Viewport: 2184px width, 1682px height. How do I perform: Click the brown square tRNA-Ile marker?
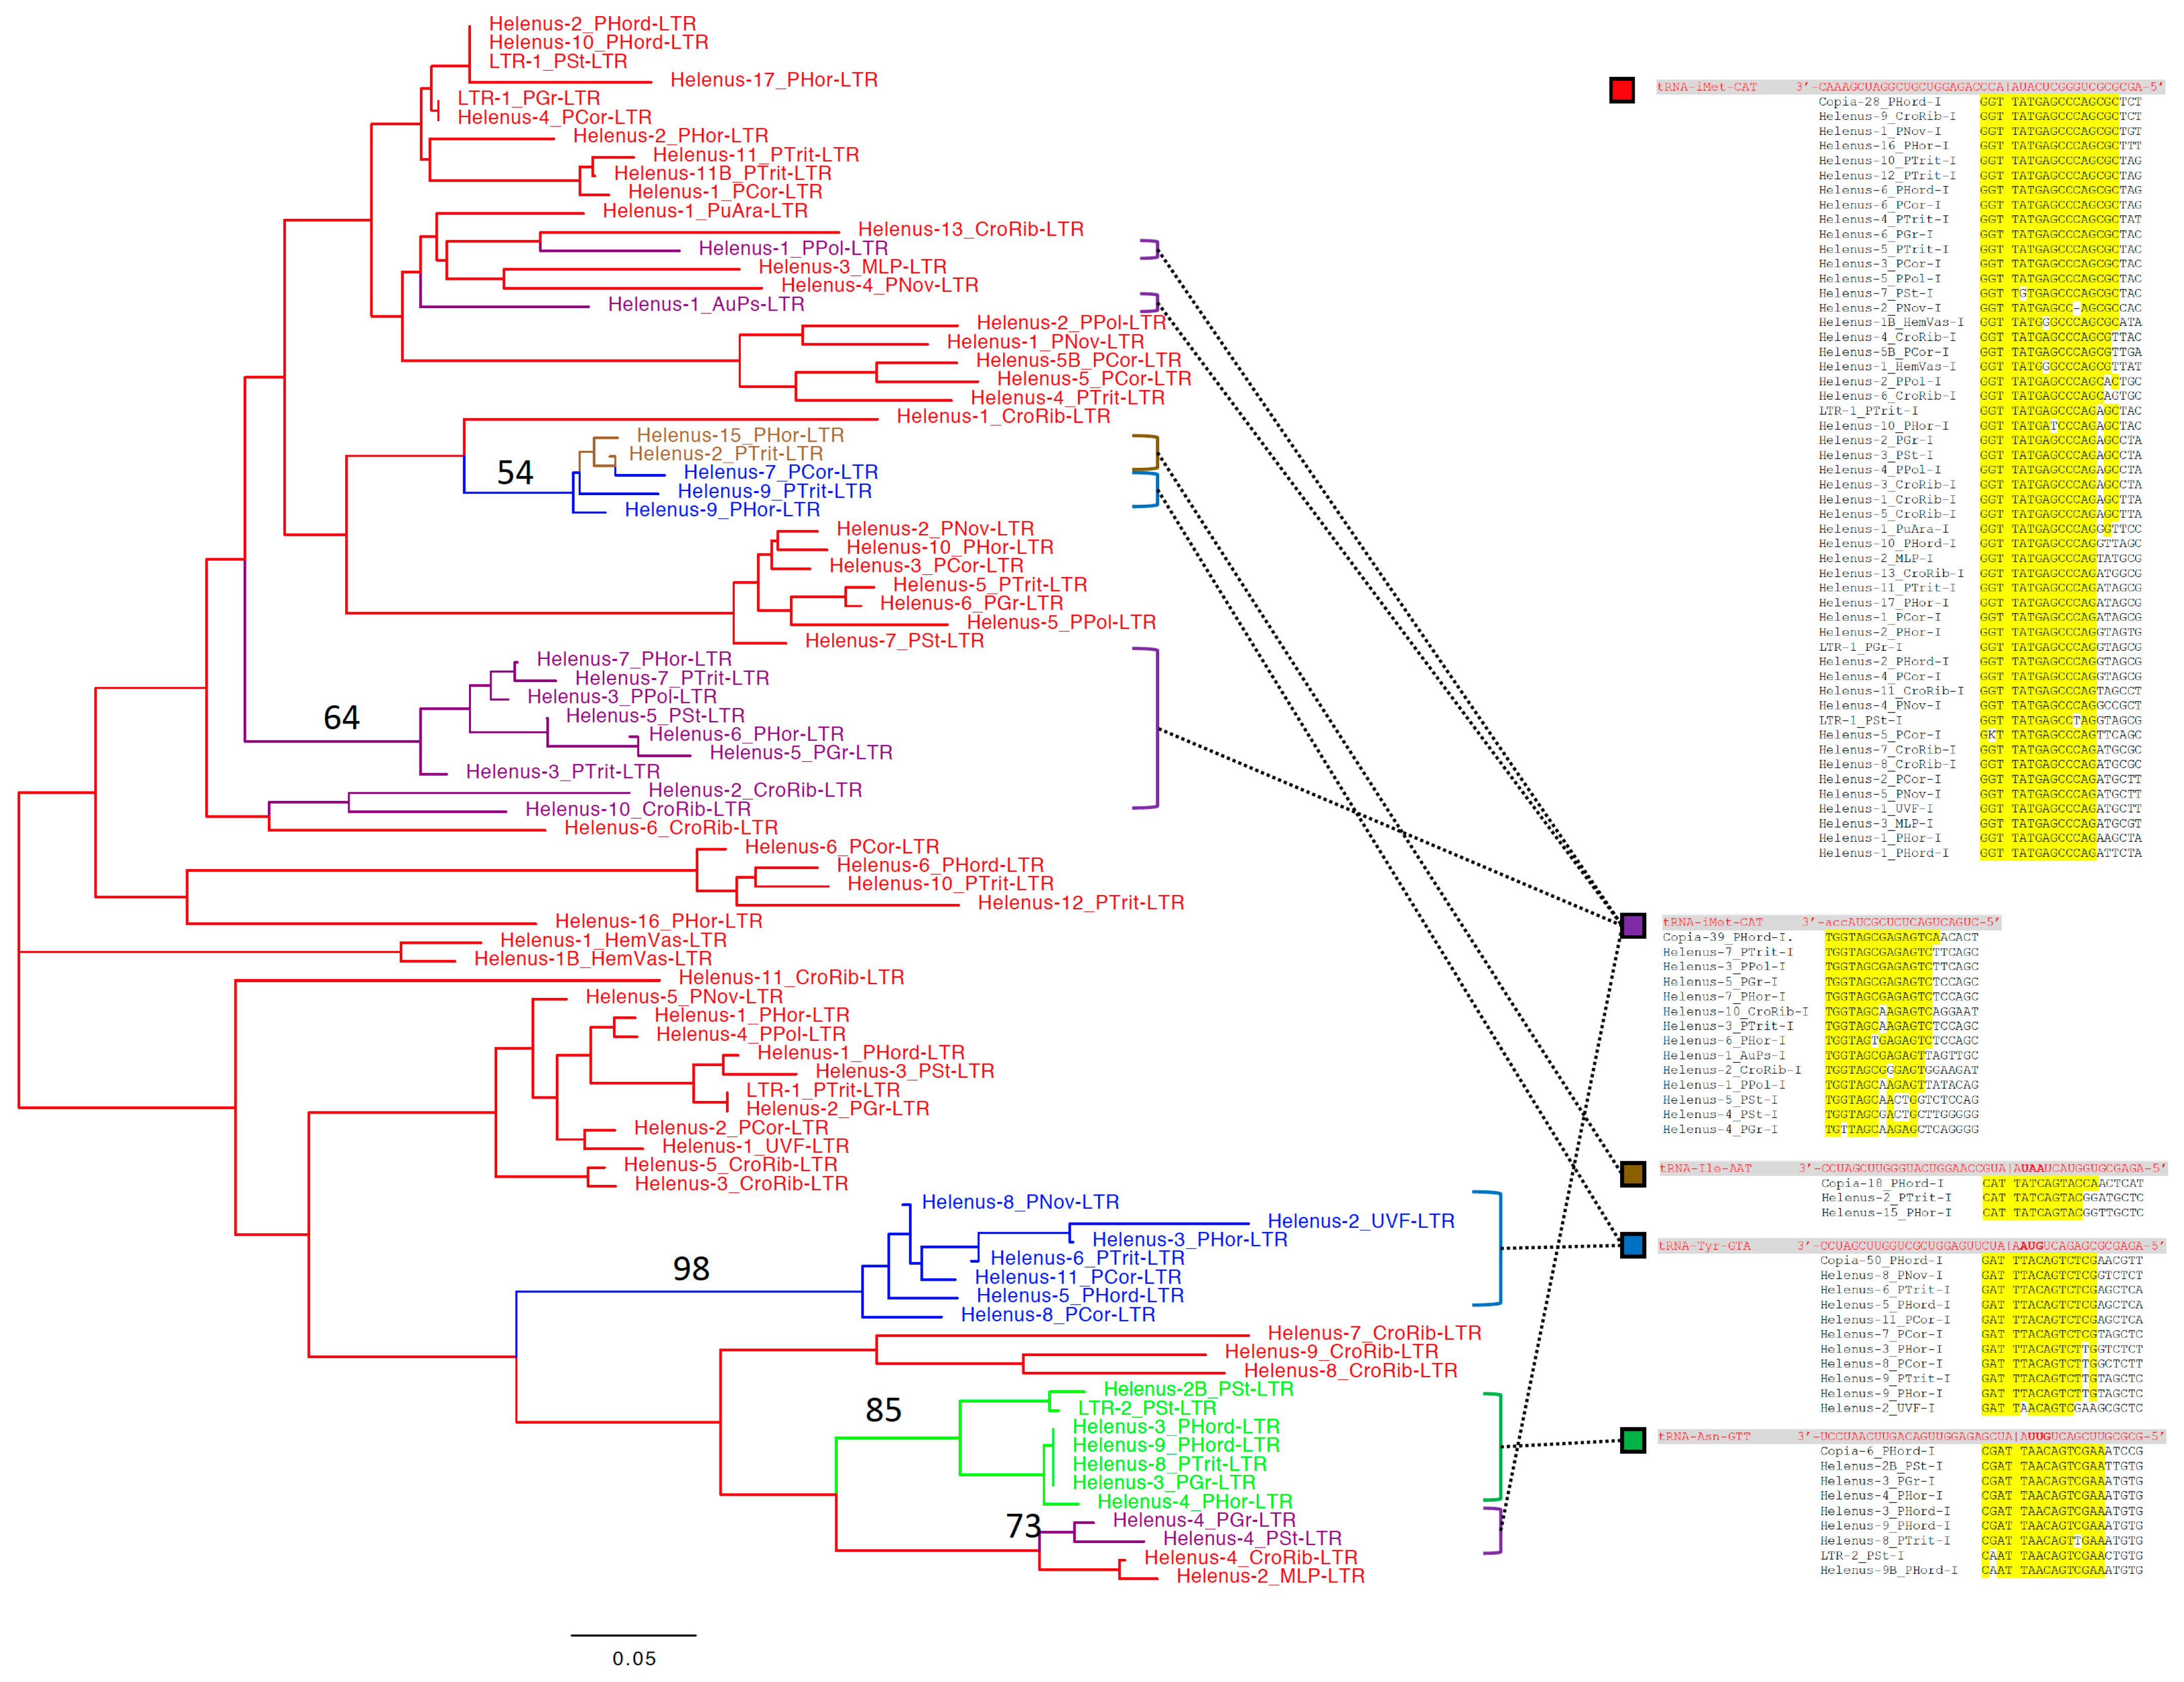[x=1632, y=1174]
